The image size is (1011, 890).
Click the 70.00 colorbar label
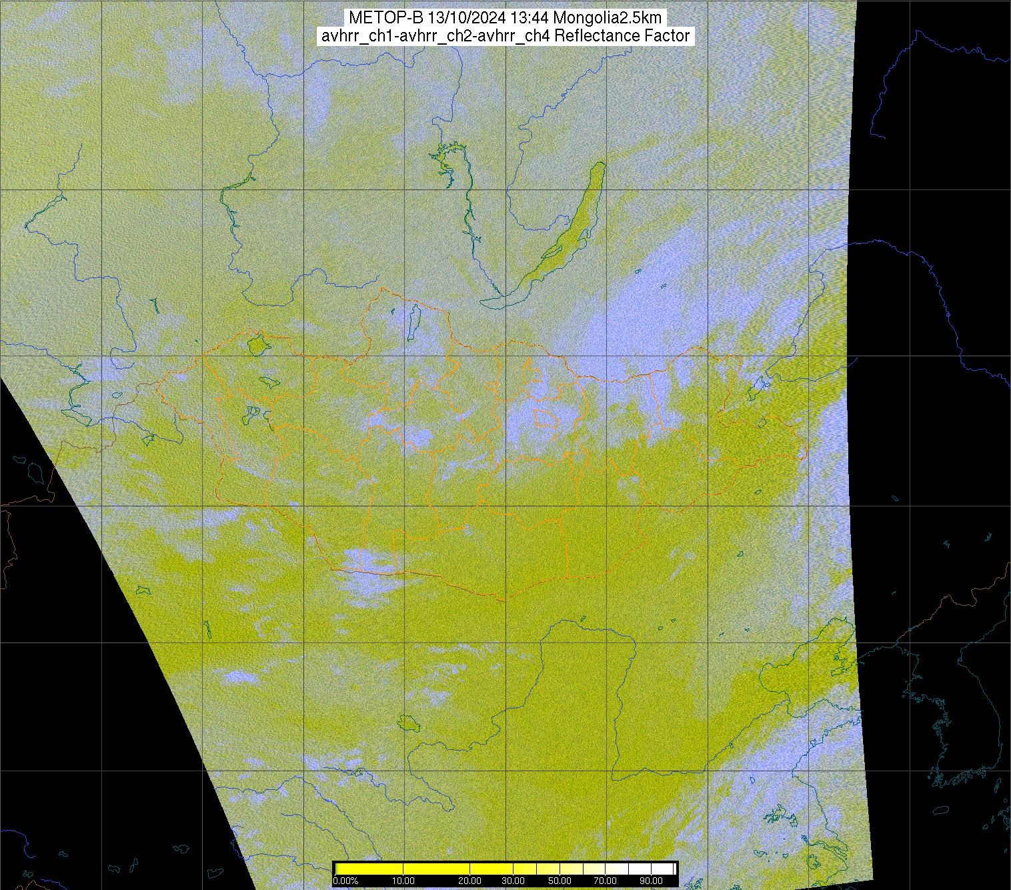[606, 881]
